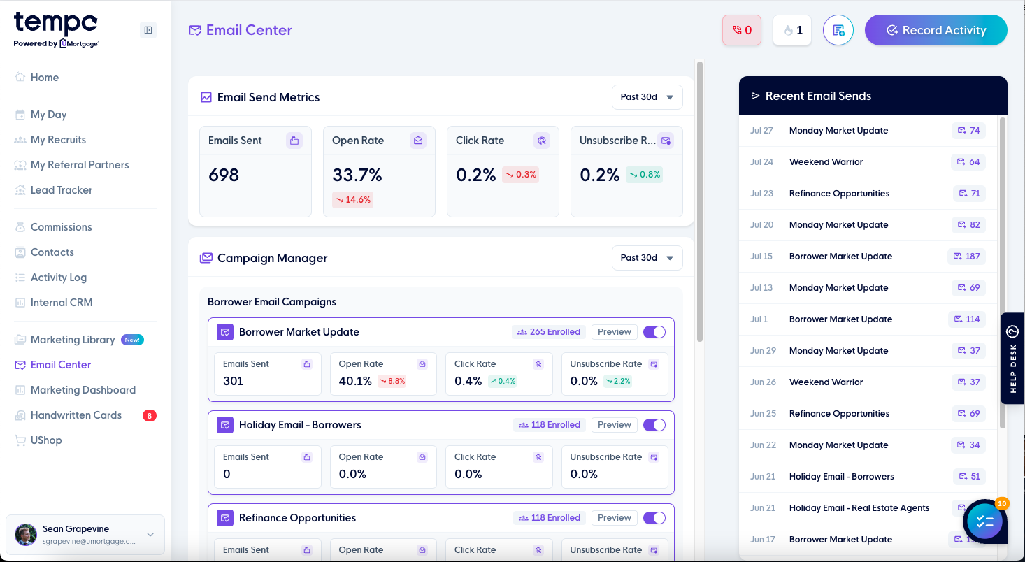1025x562 pixels.
Task: Click the Jul 27 send count badge 74
Action: (x=969, y=131)
